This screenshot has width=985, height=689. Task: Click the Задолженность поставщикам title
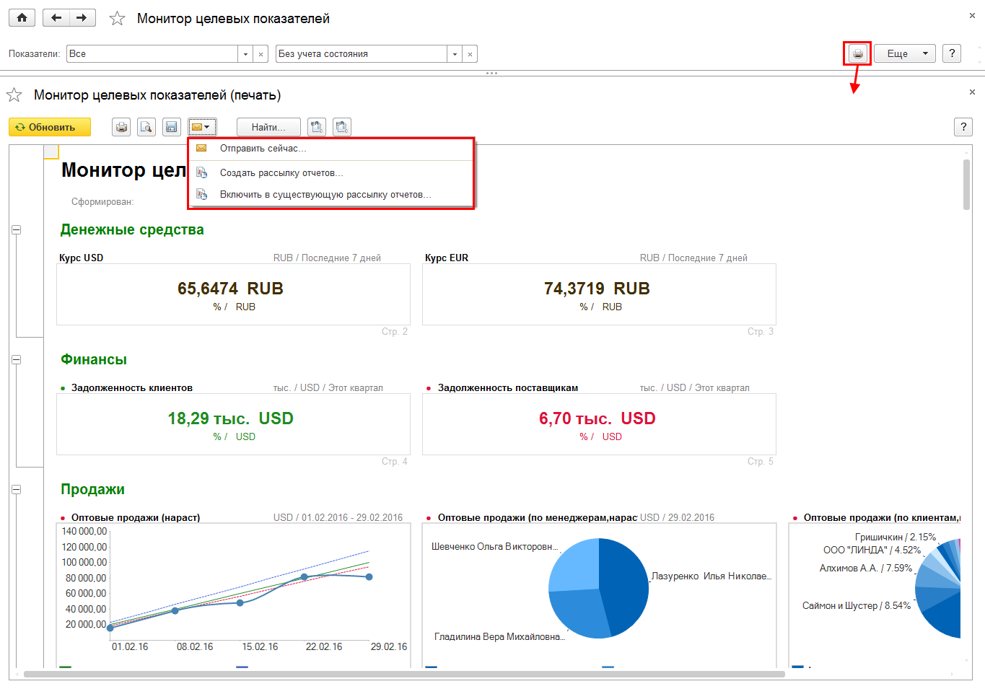coord(508,388)
